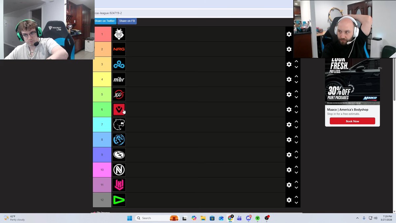
Task: Click the tier list URL field
Action: coord(194,13)
